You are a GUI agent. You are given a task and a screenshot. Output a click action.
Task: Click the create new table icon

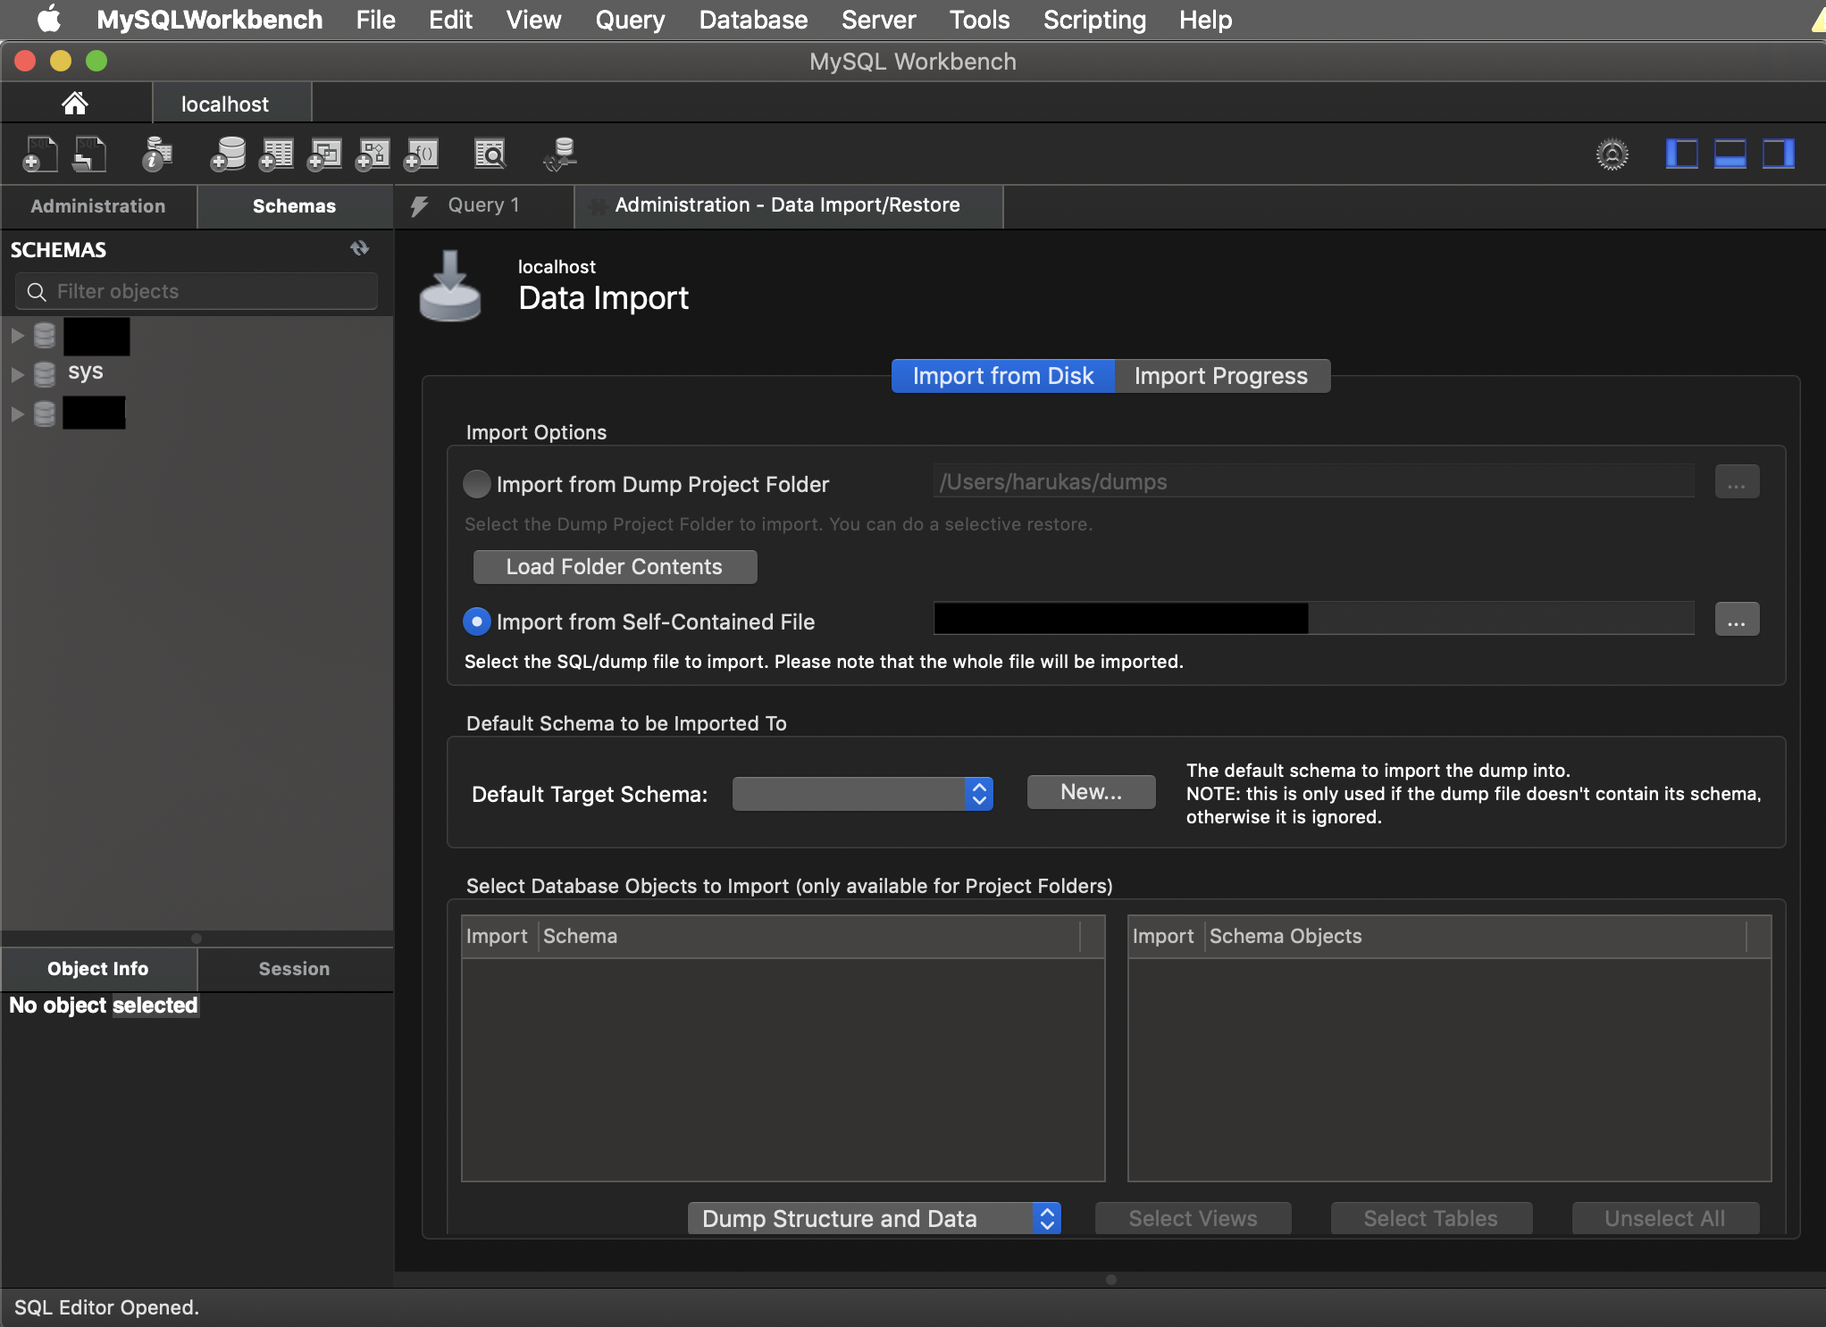click(276, 154)
